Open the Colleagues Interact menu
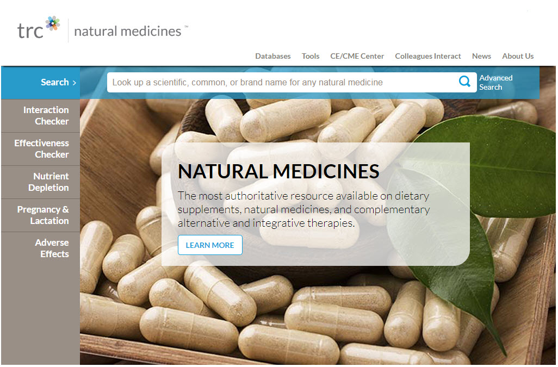Screen dimensions: 558x367 [x=428, y=56]
